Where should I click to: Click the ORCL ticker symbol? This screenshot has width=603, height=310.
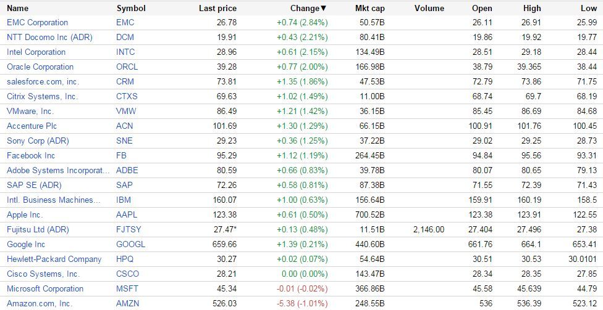127,67
